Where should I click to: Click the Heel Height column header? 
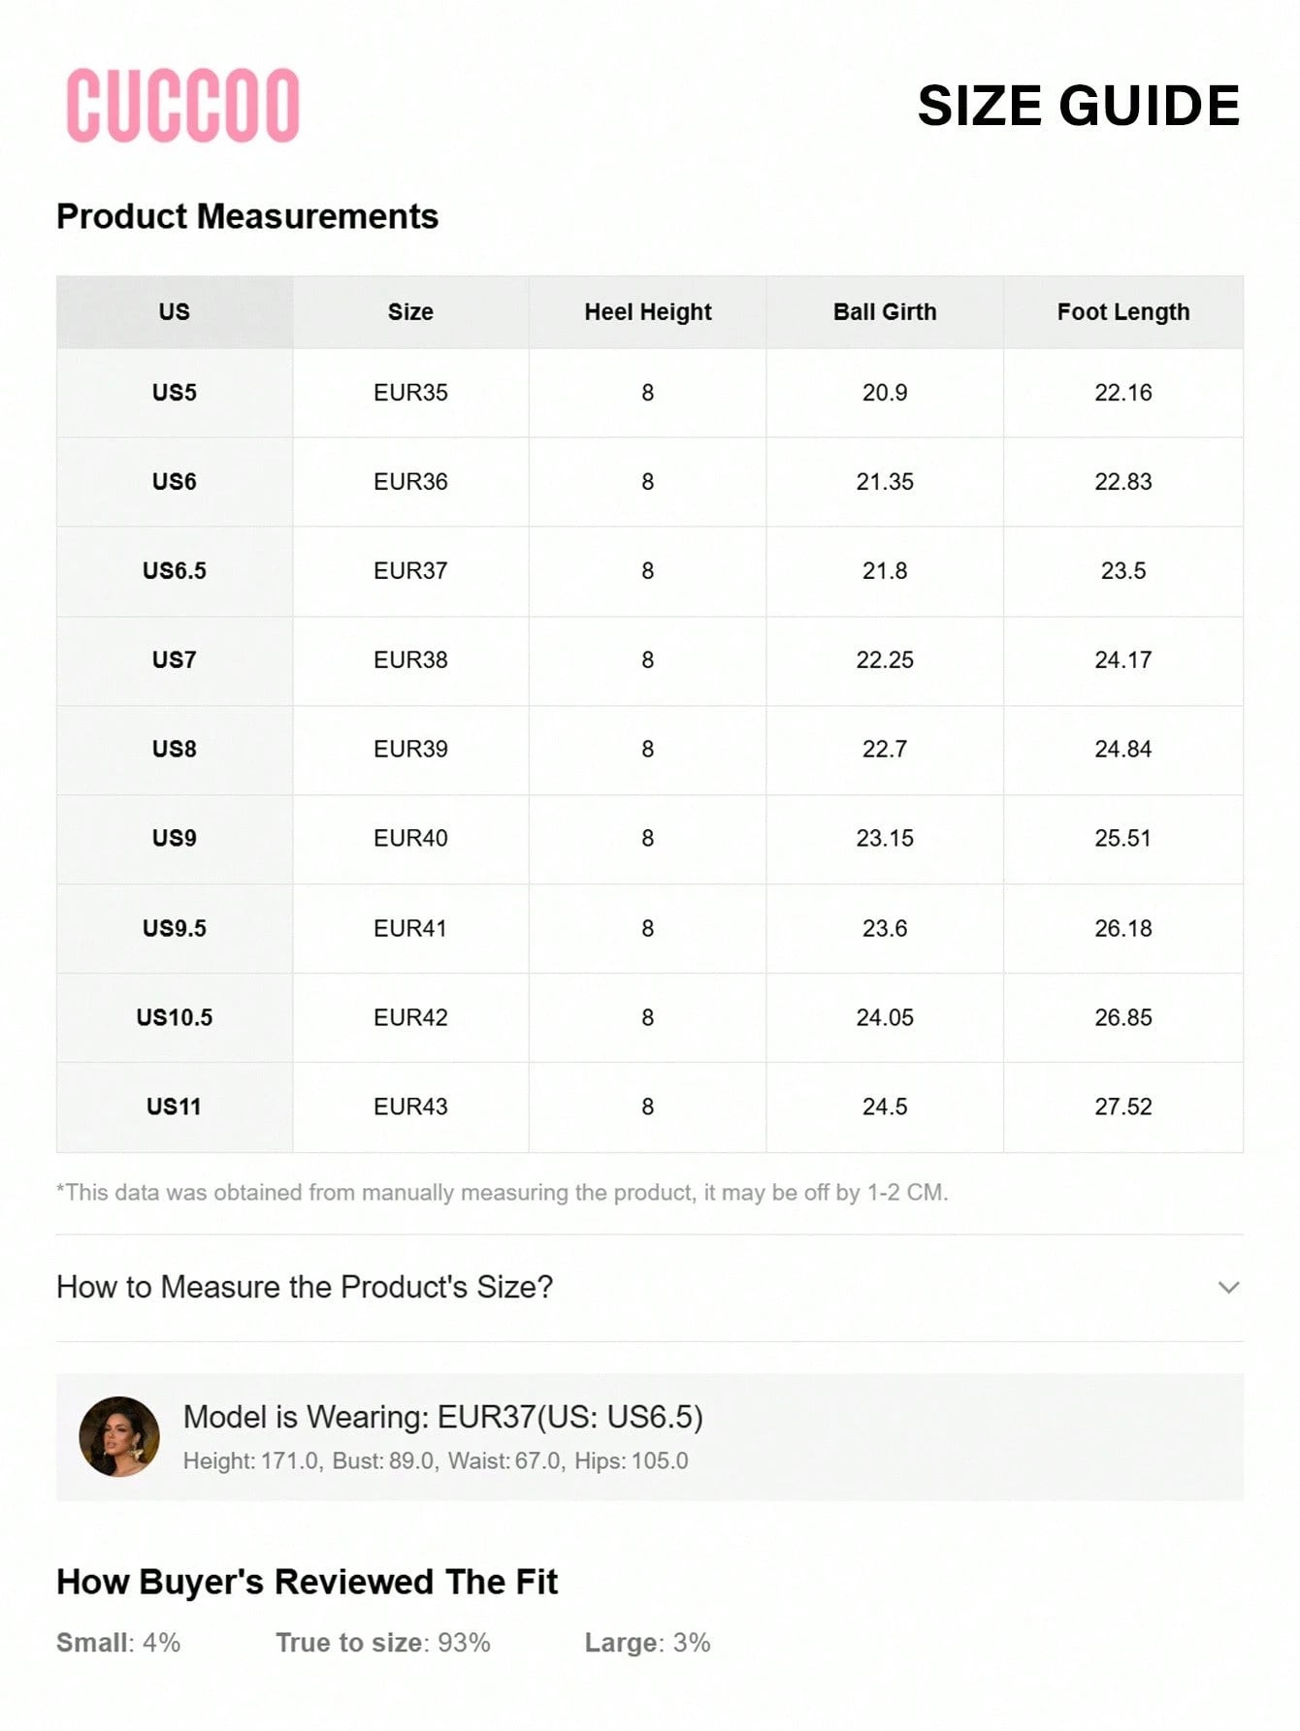coord(647,312)
